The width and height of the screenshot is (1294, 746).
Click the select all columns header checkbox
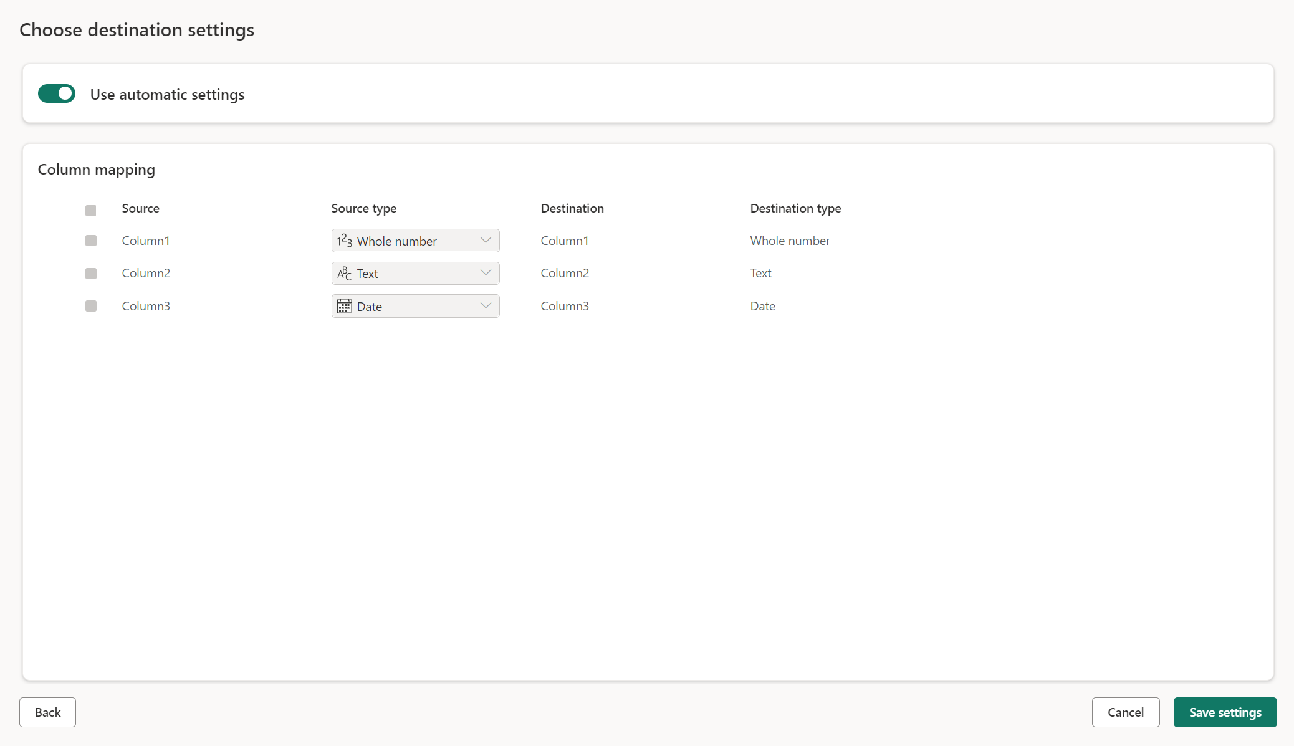(90, 209)
